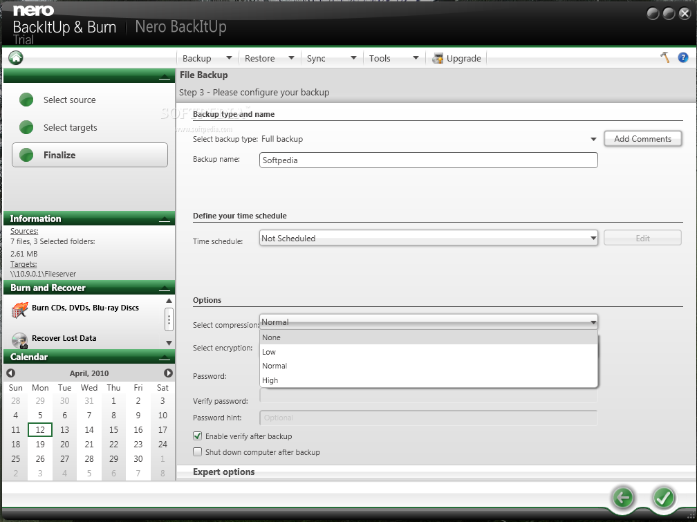Image resolution: width=697 pixels, height=522 pixels.
Task: Toggle Enable verify after backup checkbox
Action: 197,436
